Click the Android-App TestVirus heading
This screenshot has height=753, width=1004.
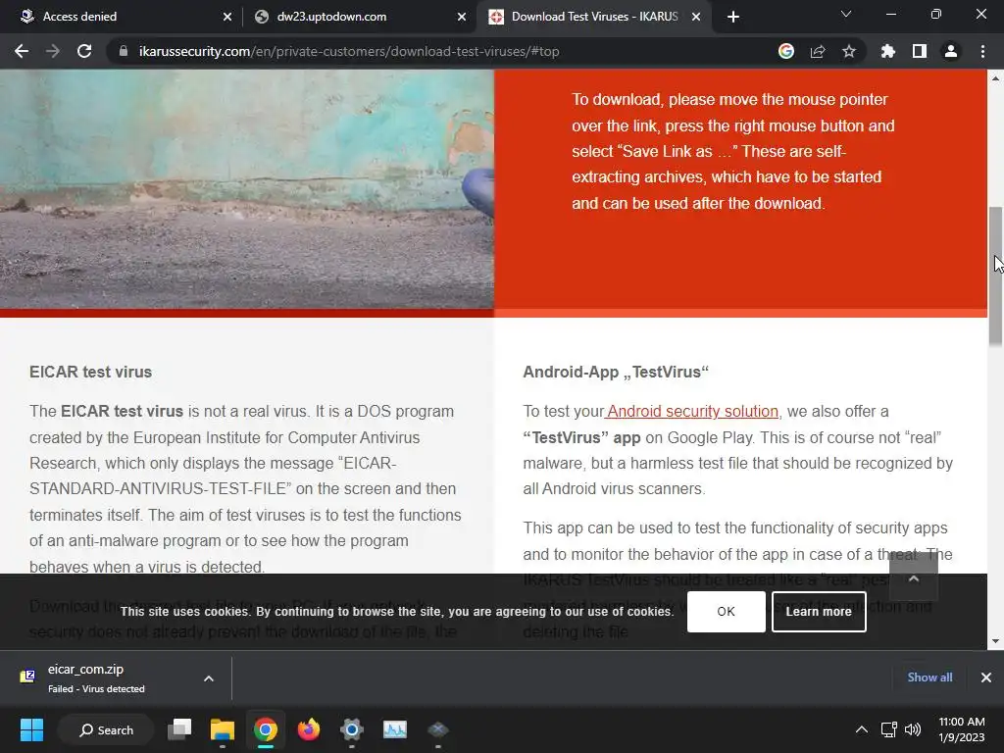[x=616, y=372]
